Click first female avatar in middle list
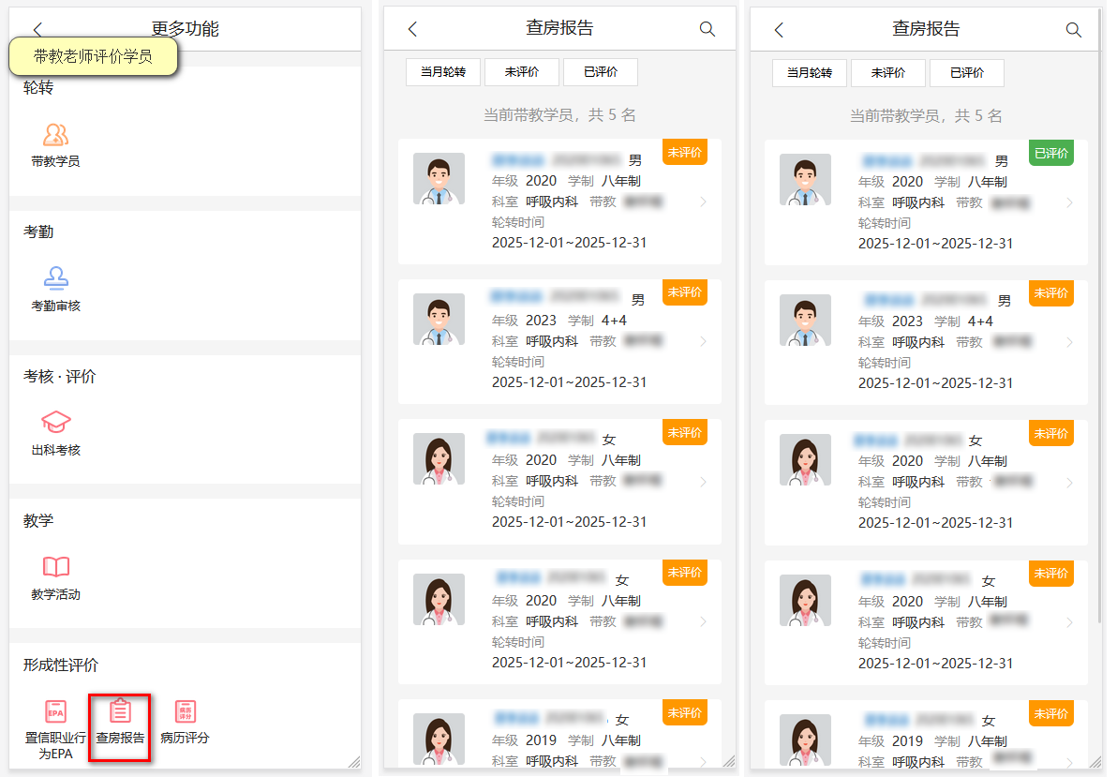The width and height of the screenshot is (1117, 777). (x=439, y=458)
